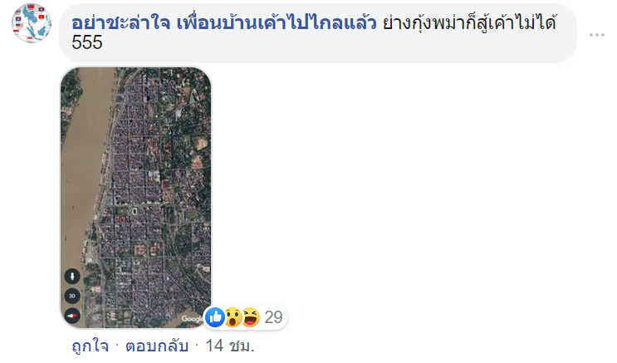
Task: Click the Google watermark logo on the map
Action: coord(192,318)
